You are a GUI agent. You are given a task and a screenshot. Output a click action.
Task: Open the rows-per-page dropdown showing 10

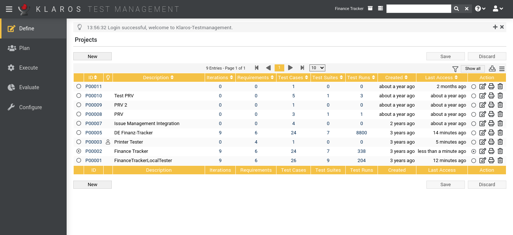point(317,68)
